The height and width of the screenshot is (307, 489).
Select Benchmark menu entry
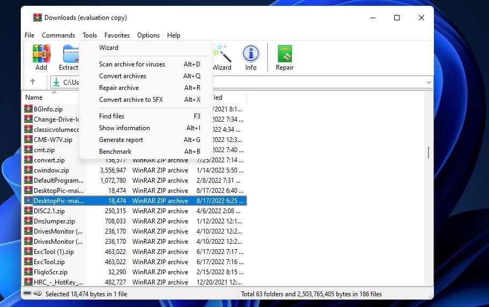(x=146, y=151)
